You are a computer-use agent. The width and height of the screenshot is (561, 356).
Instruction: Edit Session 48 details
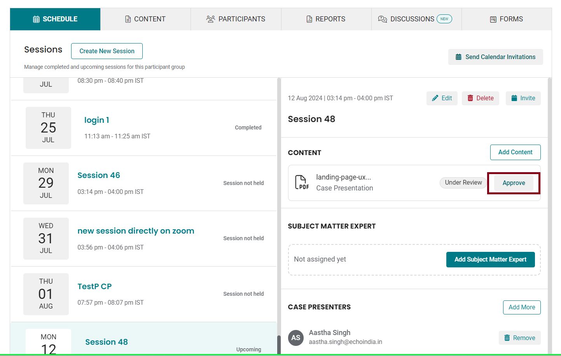pos(442,98)
